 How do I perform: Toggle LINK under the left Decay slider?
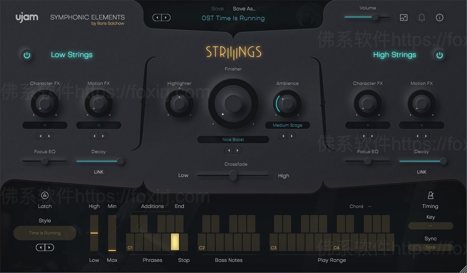pos(98,172)
